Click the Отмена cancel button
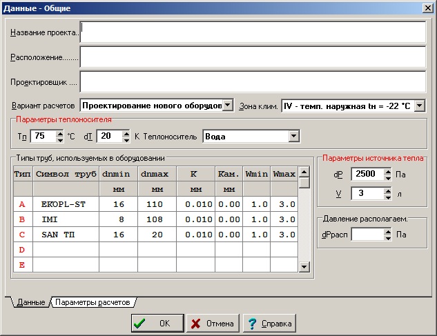This screenshot has width=437, height=336. (x=213, y=323)
